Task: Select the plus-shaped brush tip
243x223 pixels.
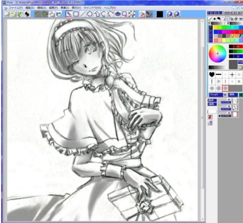Action: (x=232, y=75)
